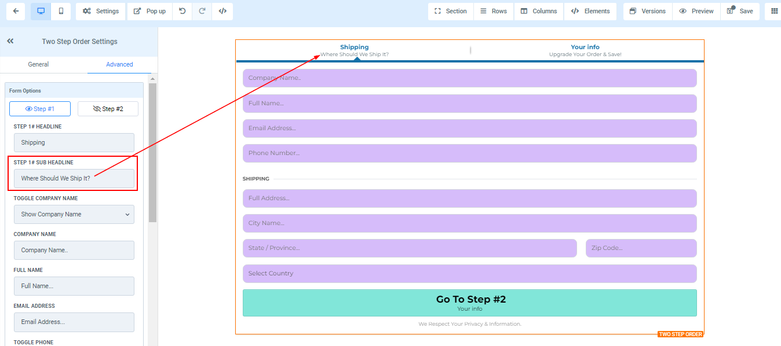The image size is (781, 346).
Task: Click the Save button
Action: tap(740, 11)
